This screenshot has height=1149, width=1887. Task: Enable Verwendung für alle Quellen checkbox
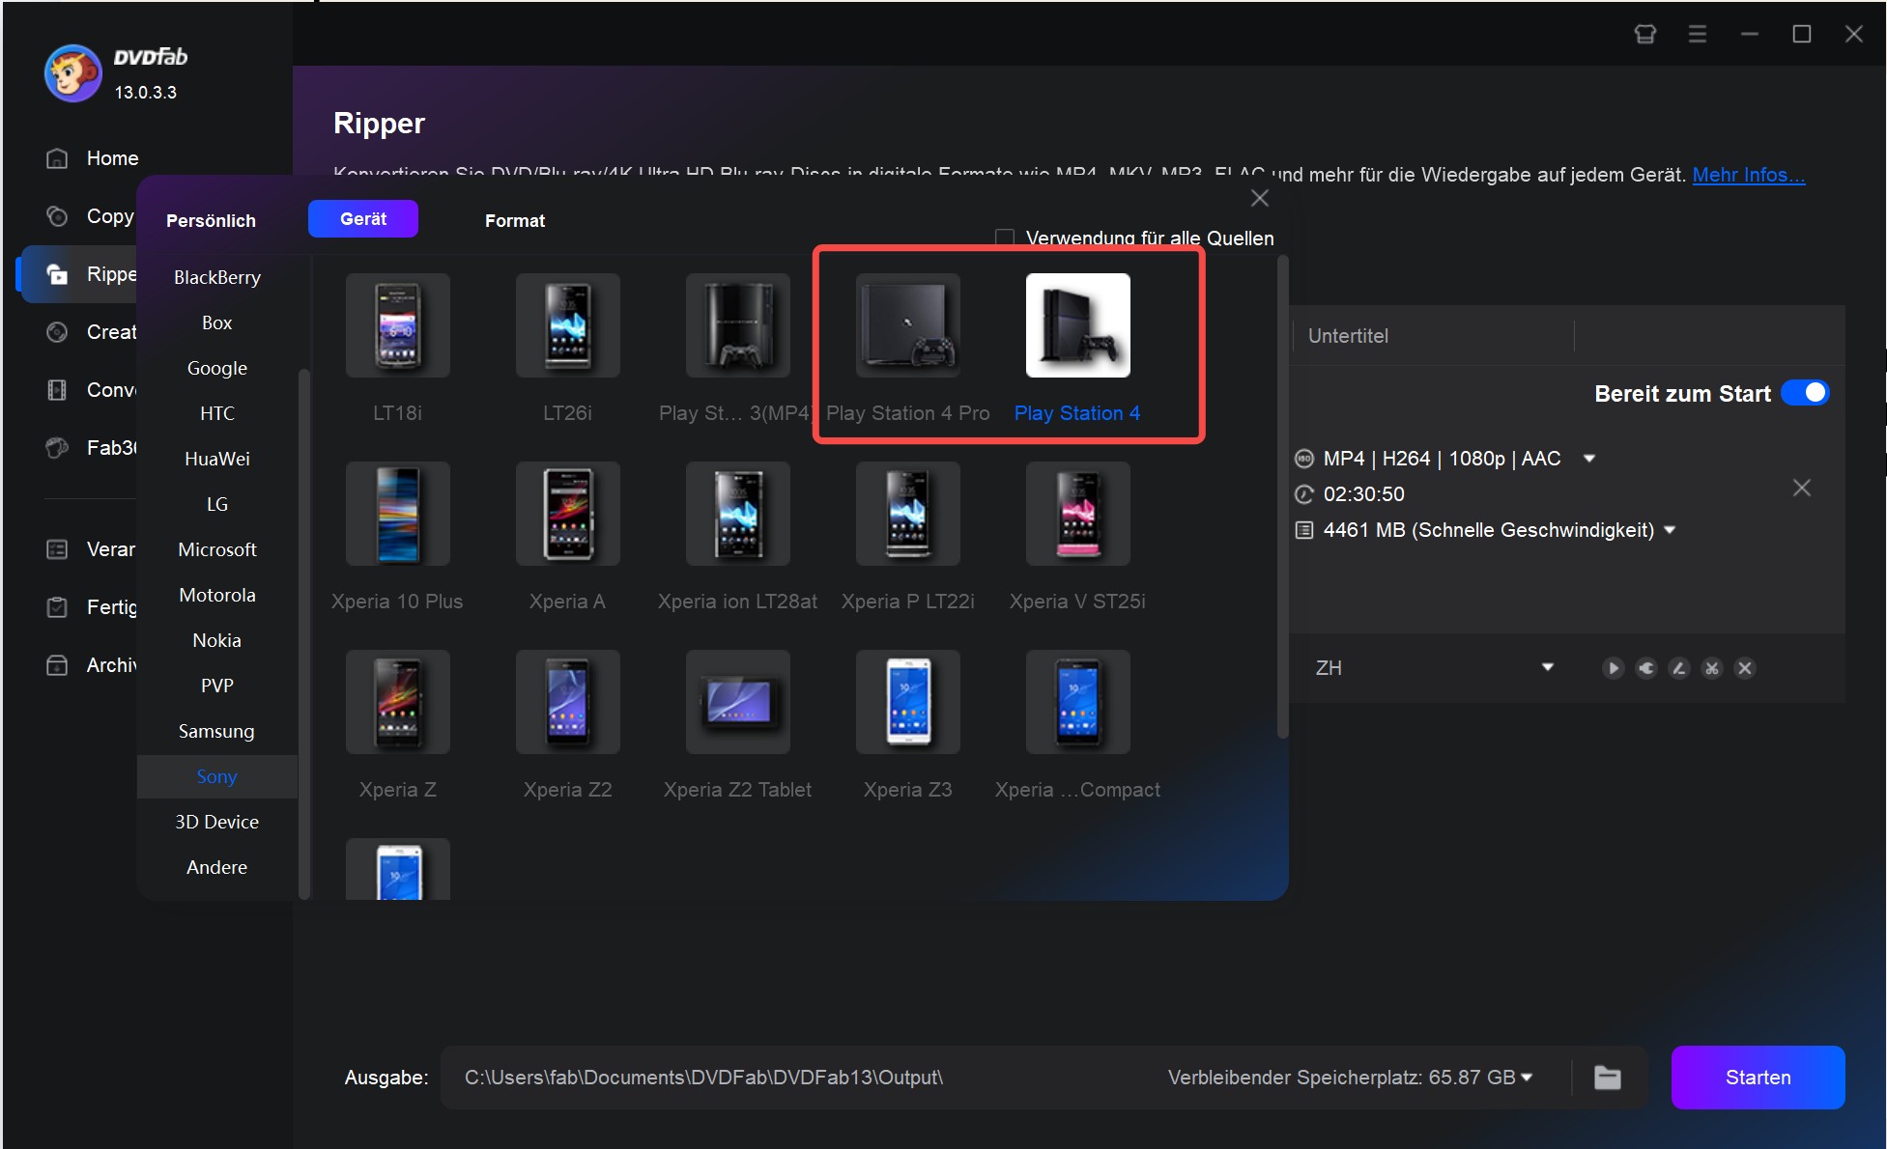[x=1004, y=238]
